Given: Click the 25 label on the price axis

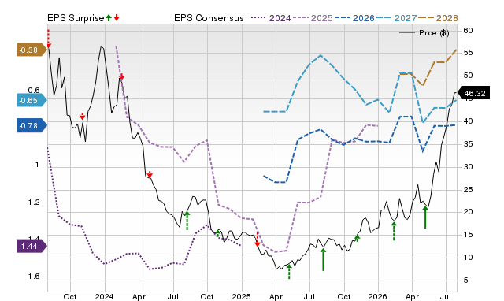Looking at the screenshot, I should click(468, 190).
